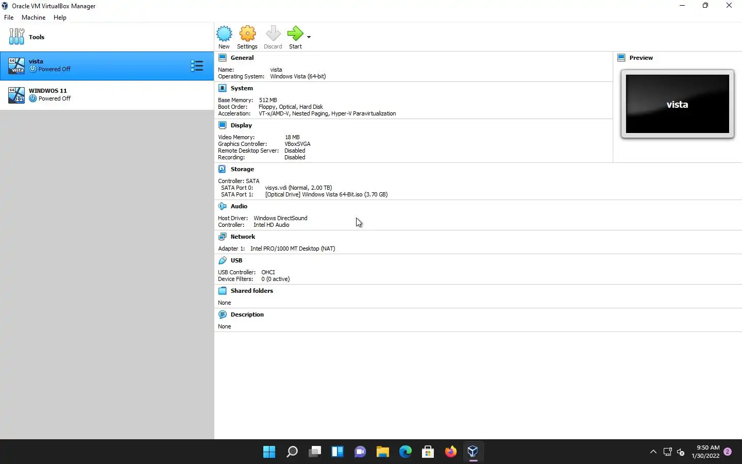Viewport: 742px width, 464px height.
Task: Click the Windows Vista (64-bit) operating system value
Action: point(298,76)
